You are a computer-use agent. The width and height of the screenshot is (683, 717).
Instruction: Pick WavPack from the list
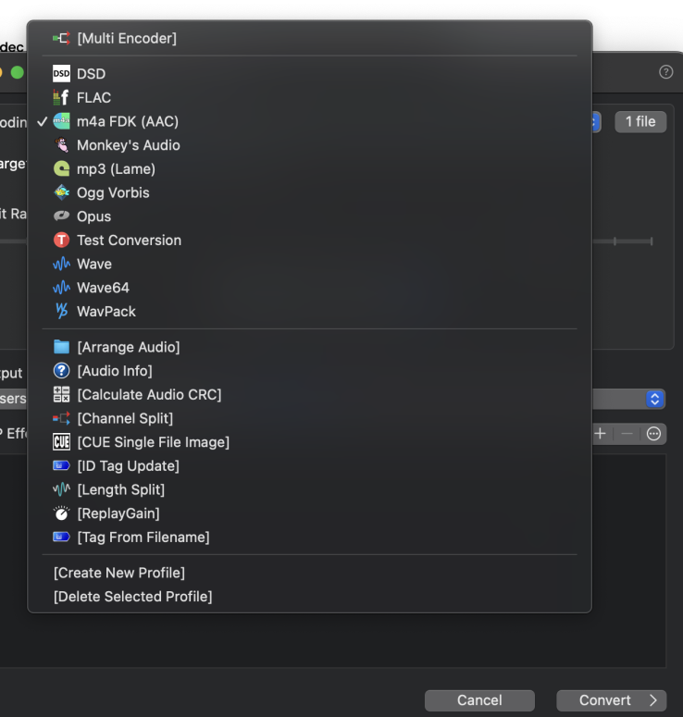[309, 312]
